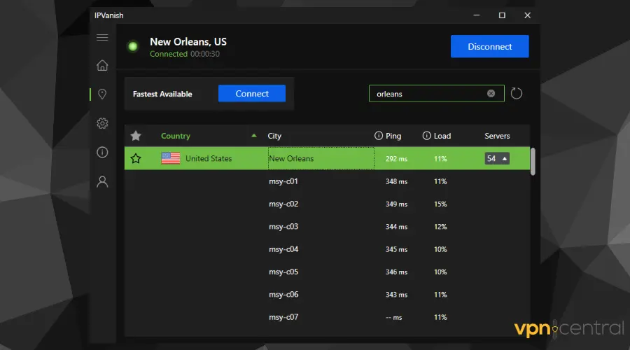Screen dimensions: 630x350
Task: Refresh the server list
Action: click(517, 94)
